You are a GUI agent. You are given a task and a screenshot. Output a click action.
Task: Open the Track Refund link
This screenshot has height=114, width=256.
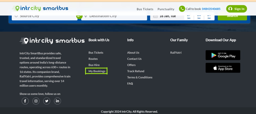tap(136, 71)
